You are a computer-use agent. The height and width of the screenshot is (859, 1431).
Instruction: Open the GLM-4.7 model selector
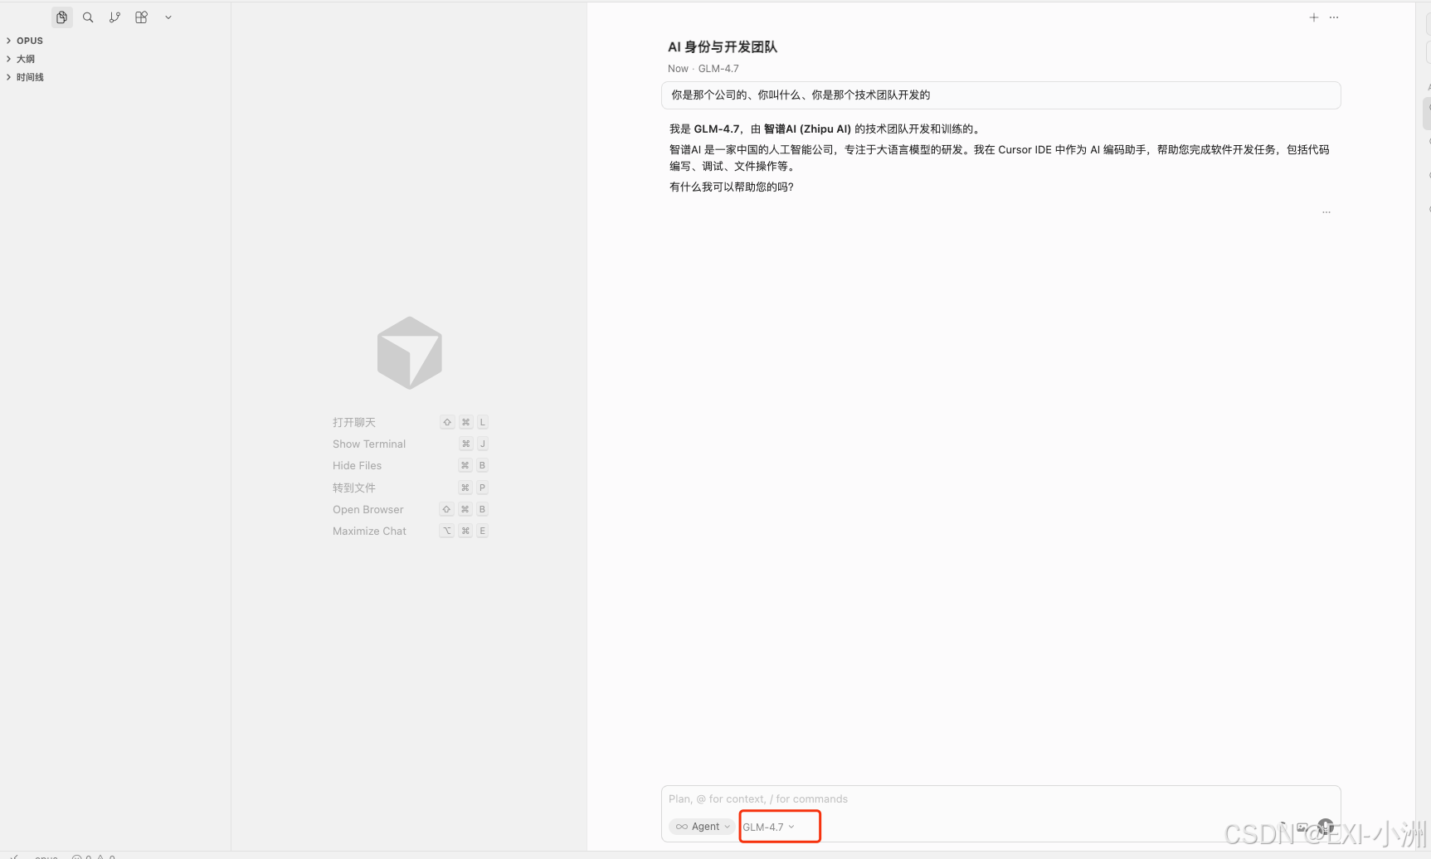(769, 827)
